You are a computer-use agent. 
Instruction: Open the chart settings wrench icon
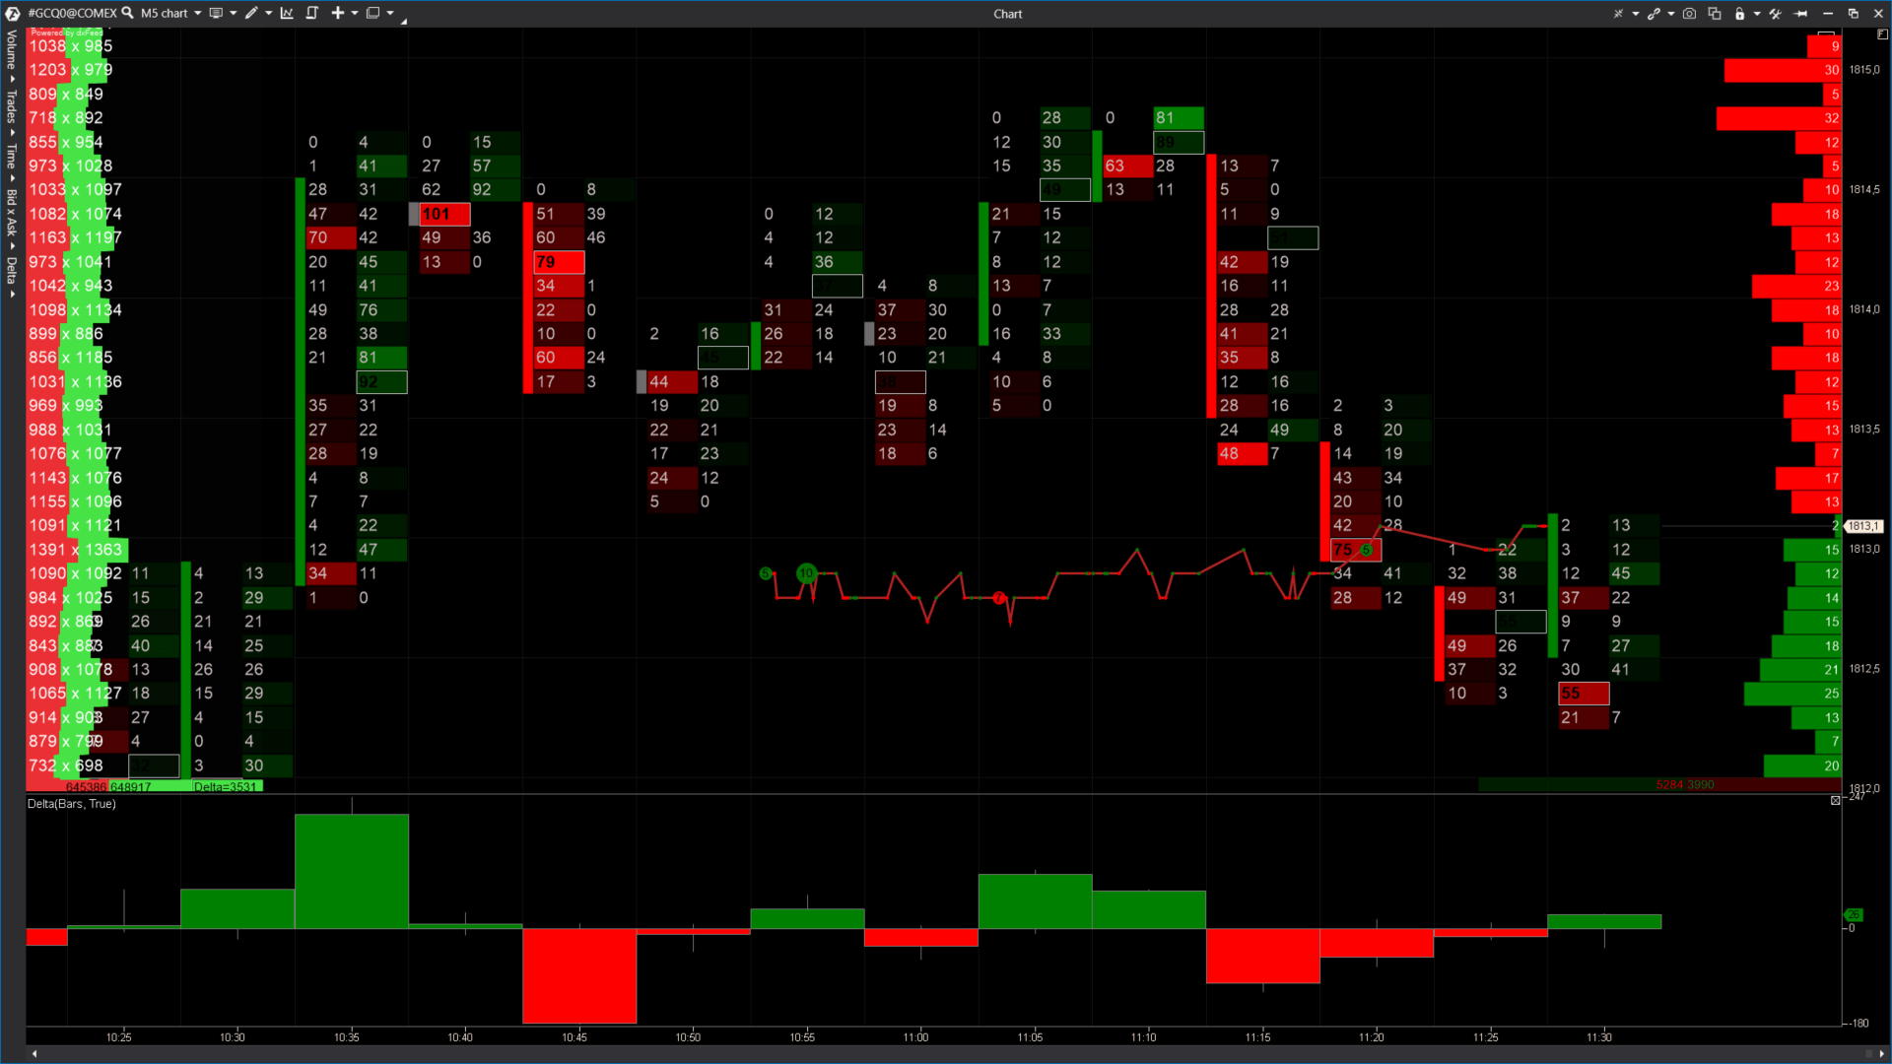click(x=1775, y=13)
